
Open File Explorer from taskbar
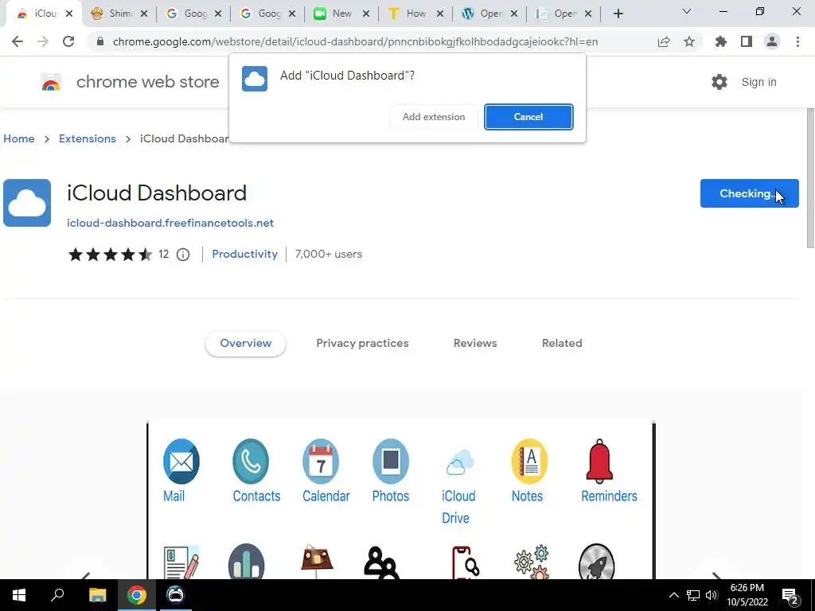tap(97, 595)
